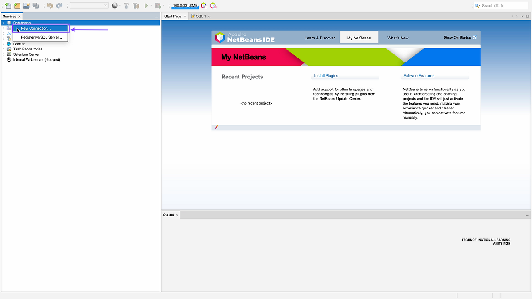This screenshot has width=532, height=299.
Task: Run the project with the green arrow
Action: (146, 5)
